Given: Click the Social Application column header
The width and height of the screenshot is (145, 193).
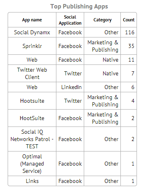Looking at the screenshot, I should (70, 20).
